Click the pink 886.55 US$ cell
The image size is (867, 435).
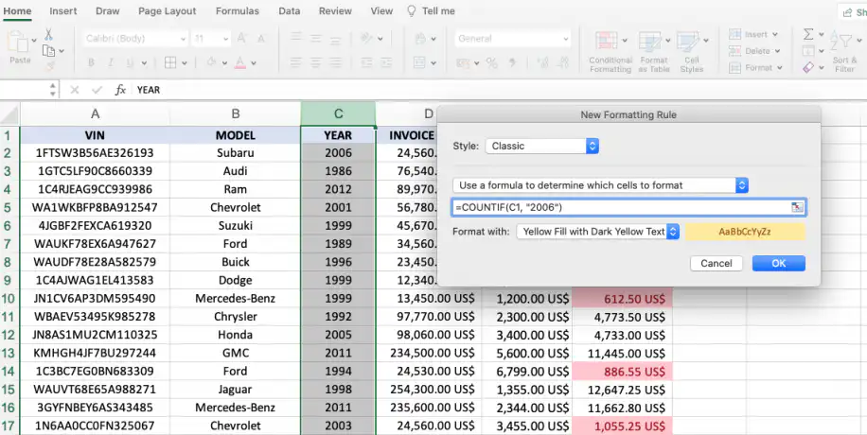tap(623, 371)
